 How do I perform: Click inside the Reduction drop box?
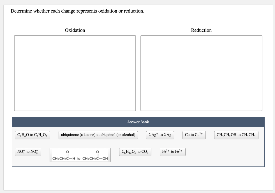[x=201, y=73]
